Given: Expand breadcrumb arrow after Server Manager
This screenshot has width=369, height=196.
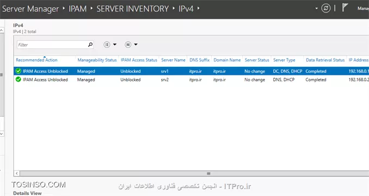Looking at the screenshot, I should click(x=64, y=8).
